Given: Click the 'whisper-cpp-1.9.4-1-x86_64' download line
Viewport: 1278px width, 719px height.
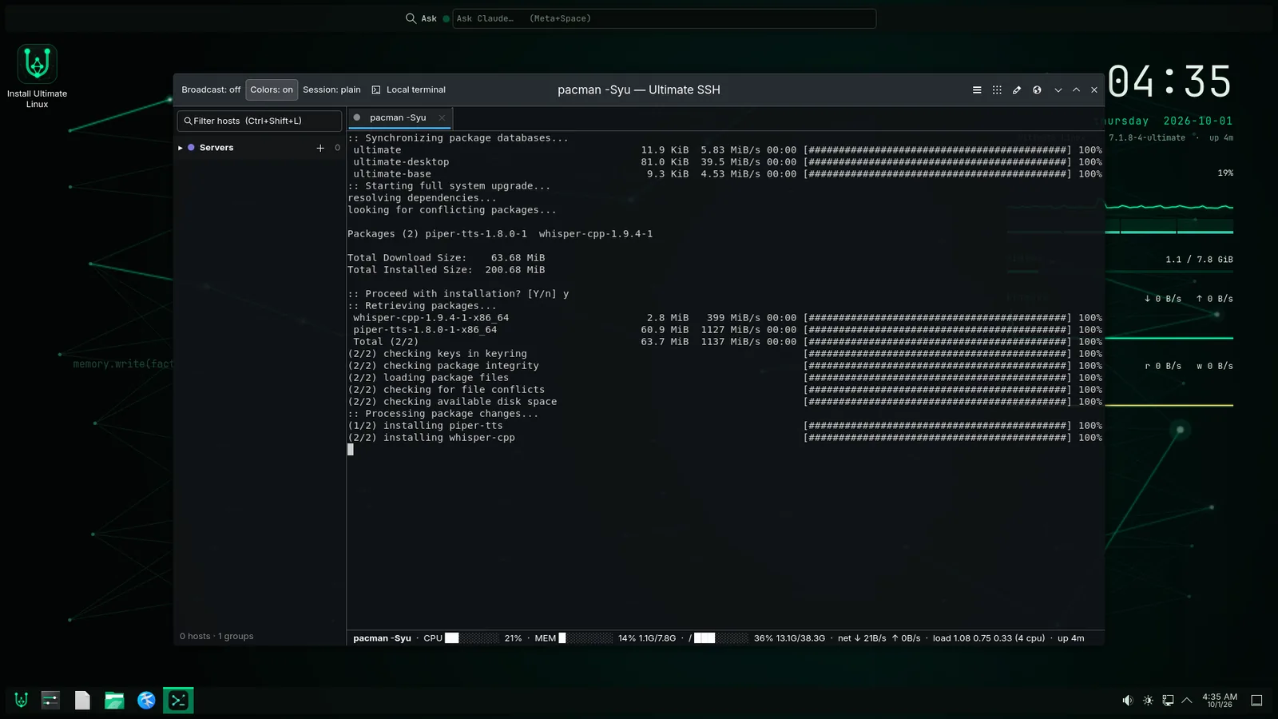Looking at the screenshot, I should click(431, 318).
